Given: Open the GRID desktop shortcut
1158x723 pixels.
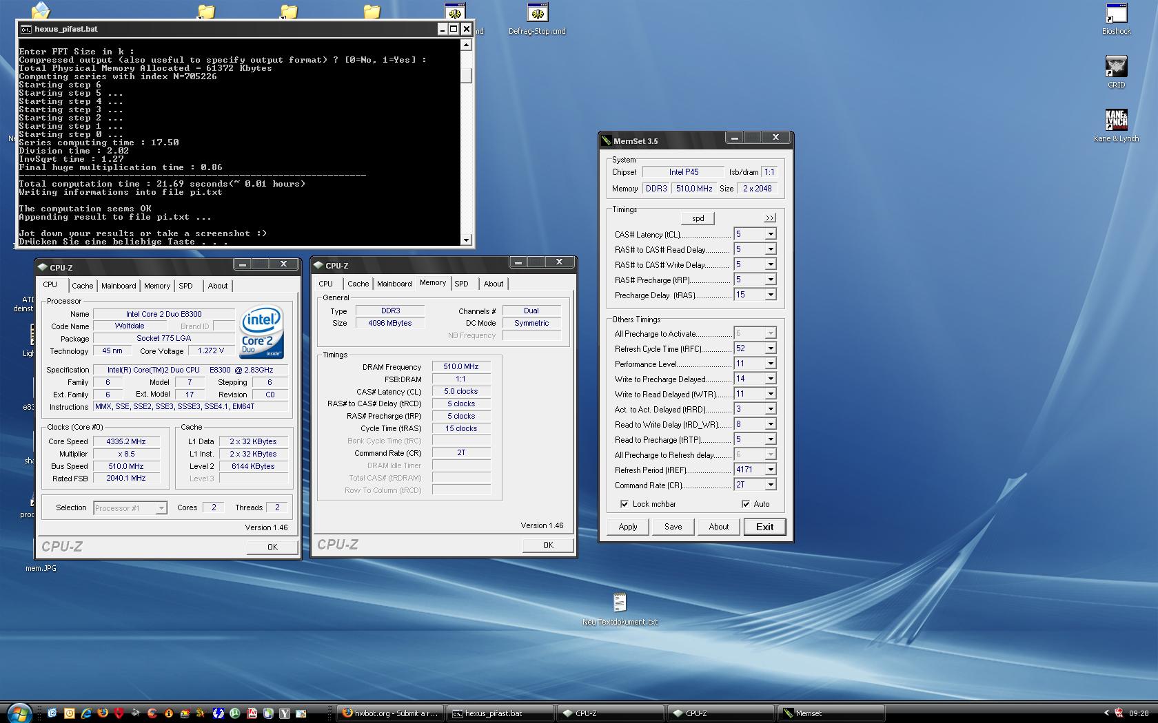Looking at the screenshot, I should click(x=1116, y=72).
